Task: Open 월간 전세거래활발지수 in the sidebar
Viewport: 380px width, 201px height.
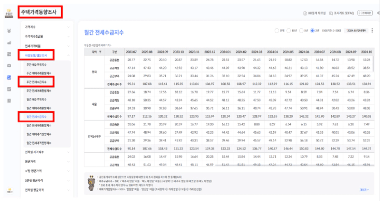Action: pos(39,125)
